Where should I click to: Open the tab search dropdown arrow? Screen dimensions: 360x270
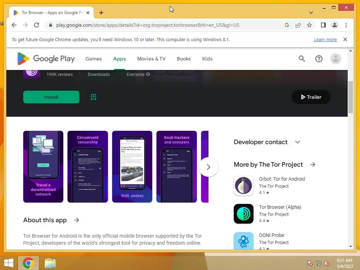tap(311, 13)
